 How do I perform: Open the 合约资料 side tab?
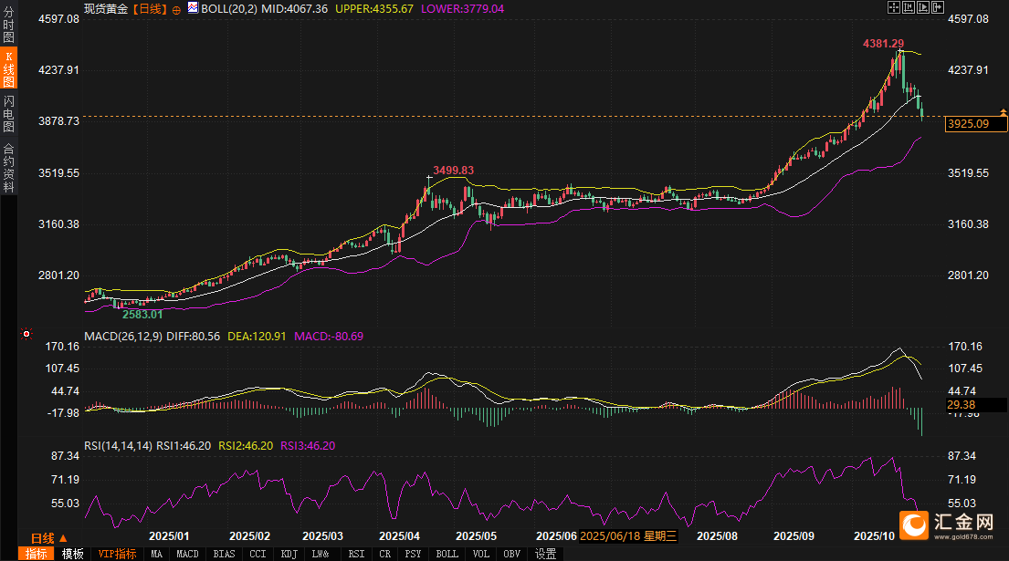click(x=8, y=167)
